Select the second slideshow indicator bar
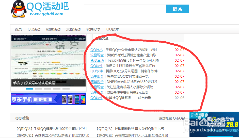Viewport: 239px width, 138px height. pos(39,89)
